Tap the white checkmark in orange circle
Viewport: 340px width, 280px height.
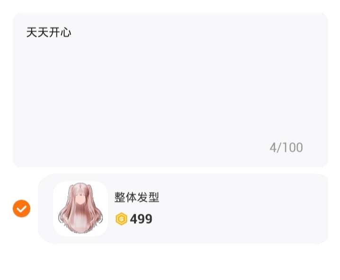point(21,209)
